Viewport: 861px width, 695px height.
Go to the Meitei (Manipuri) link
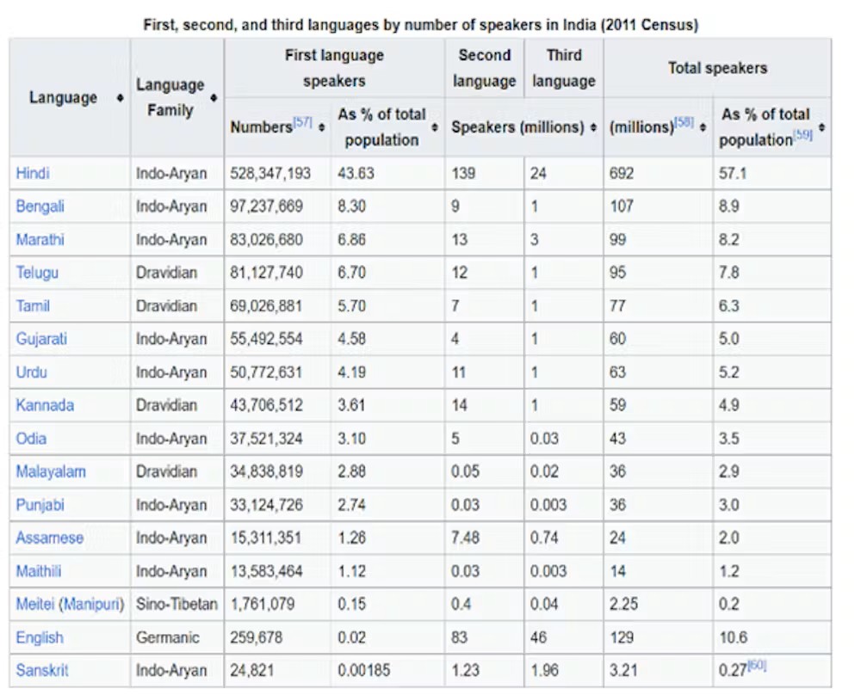pos(70,605)
